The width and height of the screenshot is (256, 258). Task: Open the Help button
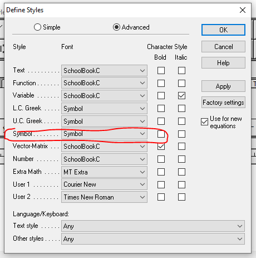(223, 63)
